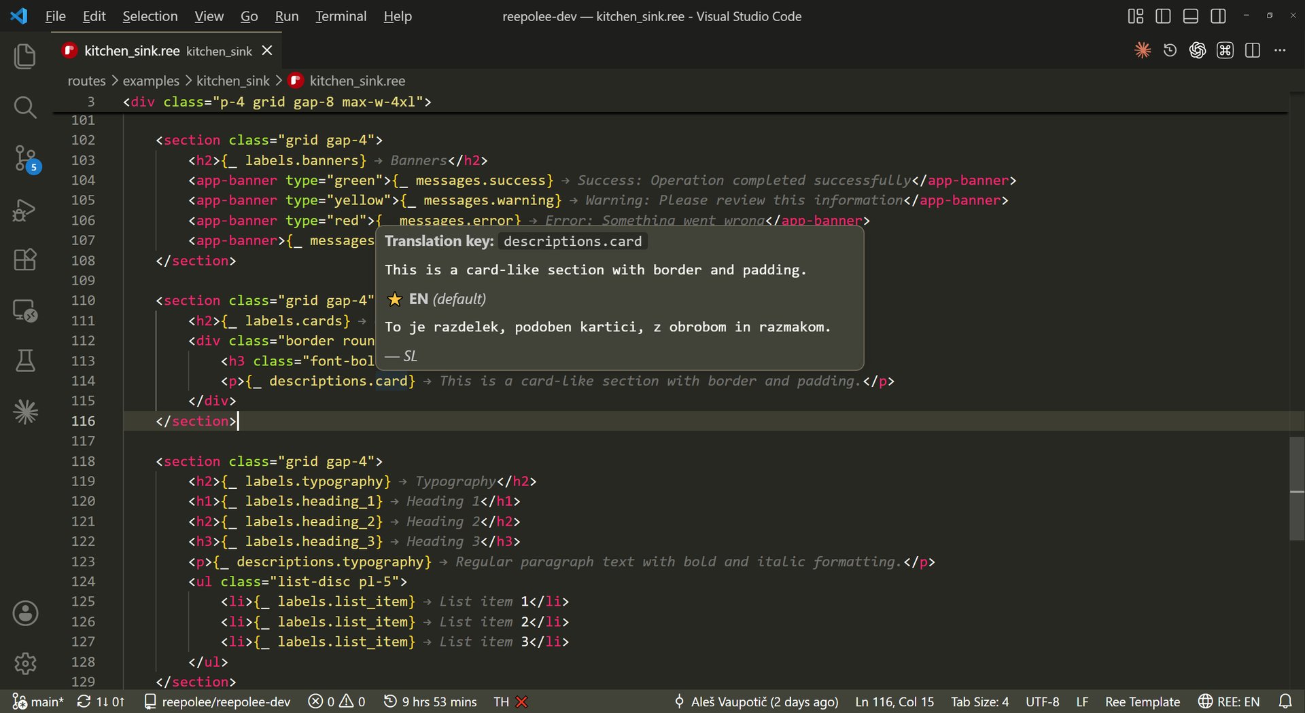1305x713 pixels.
Task: Select the kitchen_sink.ree editor tab
Action: click(167, 51)
